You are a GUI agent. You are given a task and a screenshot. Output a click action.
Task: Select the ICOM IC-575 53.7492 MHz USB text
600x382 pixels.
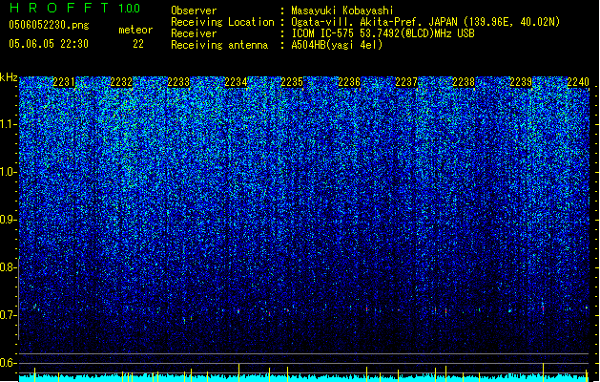383,33
